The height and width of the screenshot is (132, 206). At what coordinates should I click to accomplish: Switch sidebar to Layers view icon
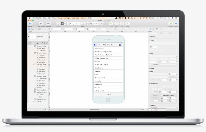(x=29, y=29)
